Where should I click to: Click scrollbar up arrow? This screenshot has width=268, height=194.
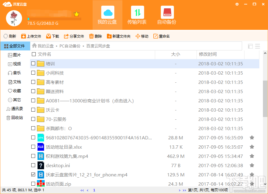(265, 53)
